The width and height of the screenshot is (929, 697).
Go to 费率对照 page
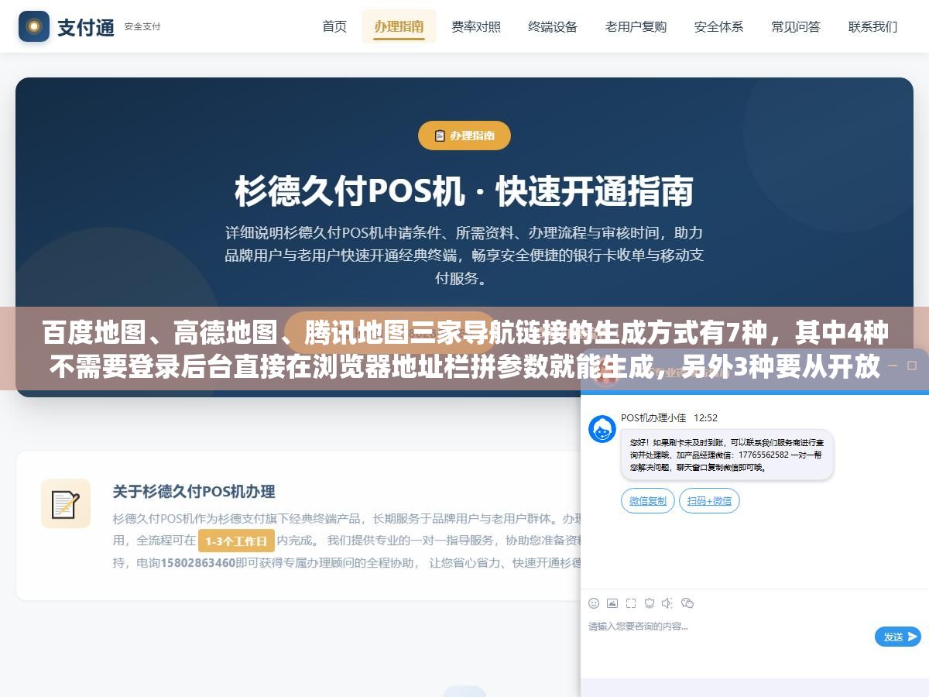coord(476,26)
